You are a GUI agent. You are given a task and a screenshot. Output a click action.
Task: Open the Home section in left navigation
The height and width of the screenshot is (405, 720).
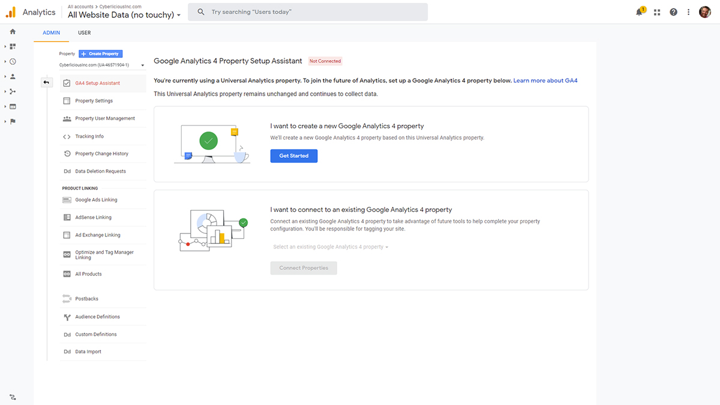[12, 31]
